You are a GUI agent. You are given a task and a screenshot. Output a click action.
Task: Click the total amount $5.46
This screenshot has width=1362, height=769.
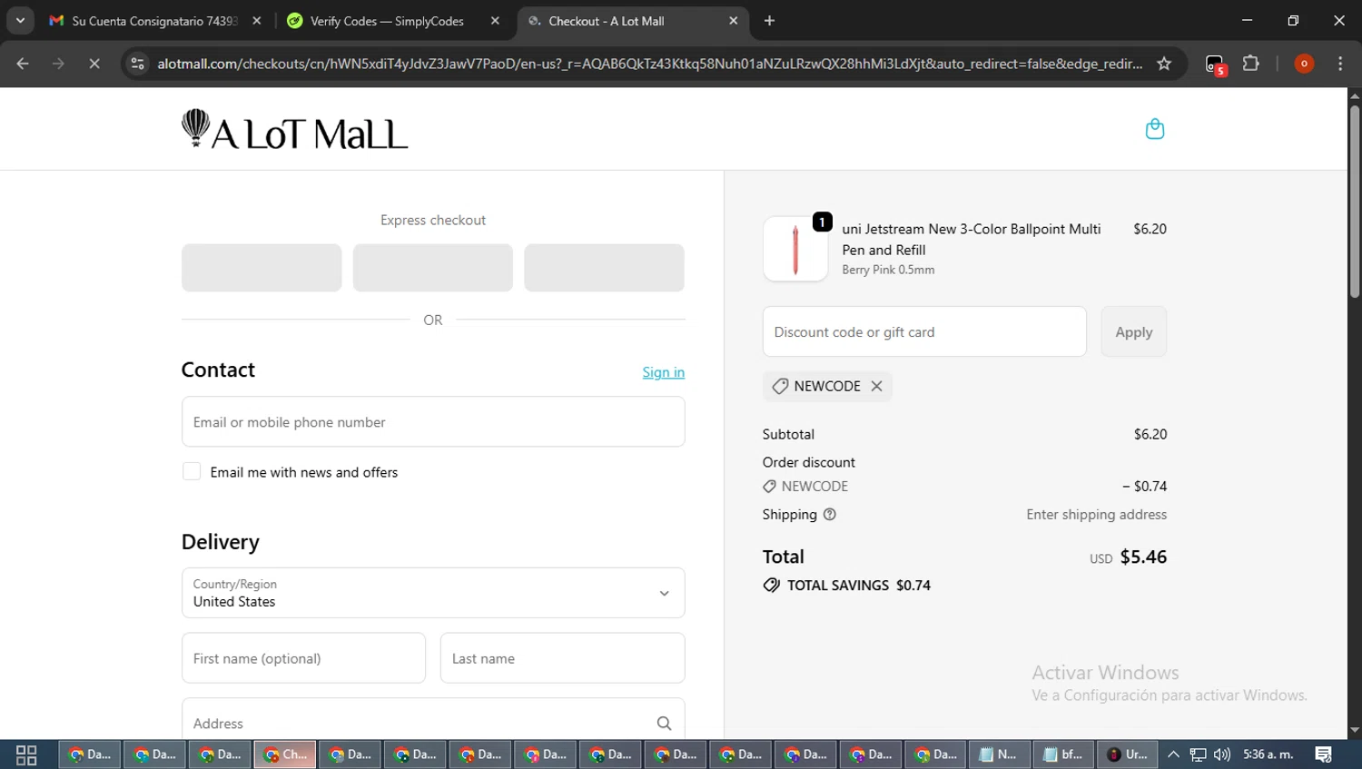[1143, 557]
